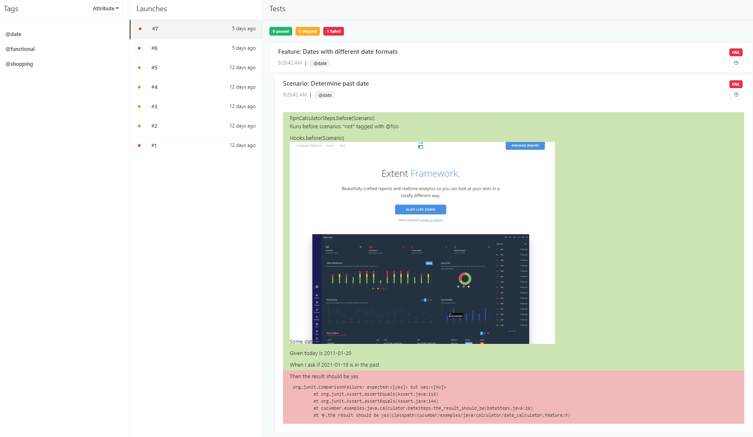Open launch #3
Viewport: 753px width, 437px height.
(x=196, y=107)
